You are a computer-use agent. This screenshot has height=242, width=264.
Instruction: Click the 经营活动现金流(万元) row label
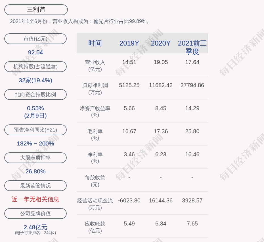pyautogui.click(x=95, y=204)
